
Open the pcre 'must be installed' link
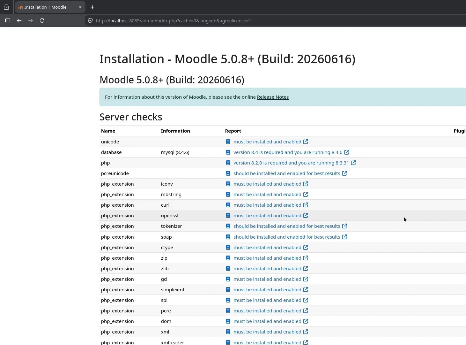[x=267, y=311]
